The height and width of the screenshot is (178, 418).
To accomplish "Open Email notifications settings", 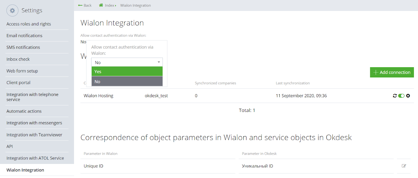I will tap(24, 35).
